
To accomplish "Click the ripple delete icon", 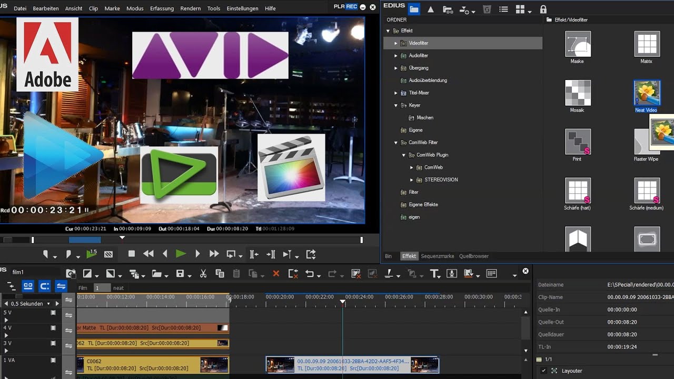I will pos(293,273).
